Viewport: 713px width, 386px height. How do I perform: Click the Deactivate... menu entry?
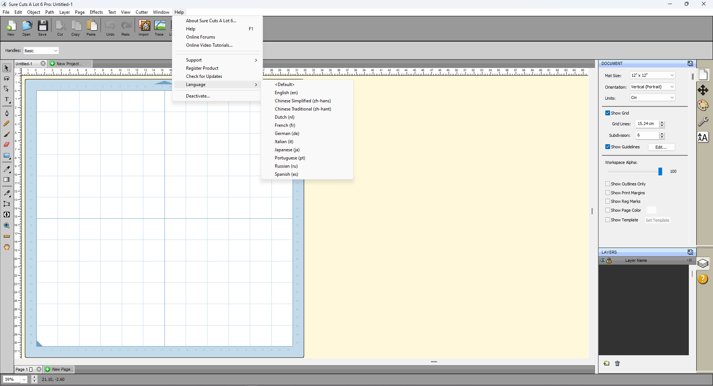pos(217,96)
